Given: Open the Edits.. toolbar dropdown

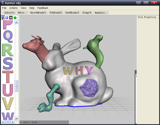Looking at the screenshot, I should point(22,13).
